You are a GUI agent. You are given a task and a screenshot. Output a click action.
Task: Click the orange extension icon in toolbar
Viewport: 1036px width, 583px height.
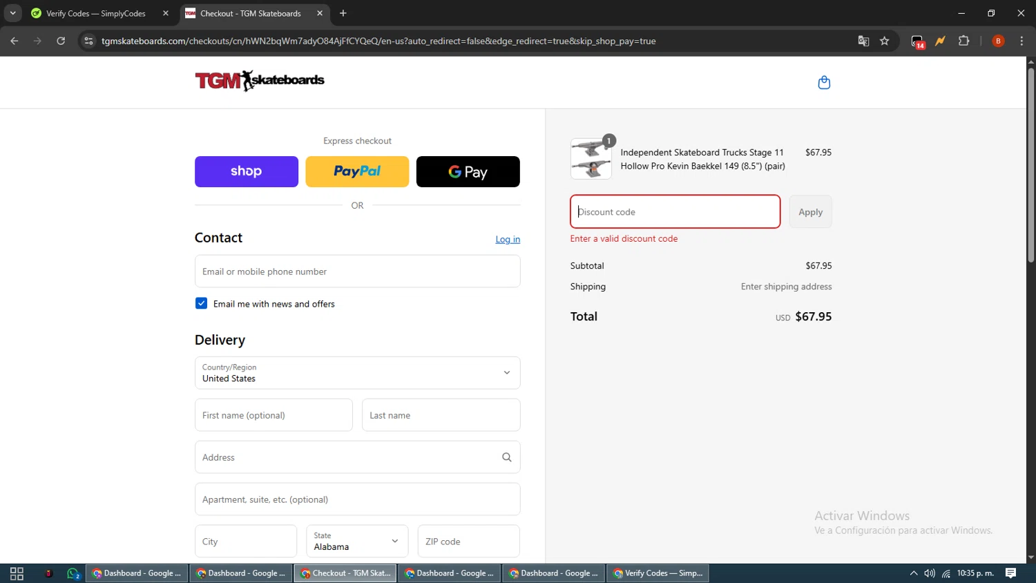pos(940,41)
